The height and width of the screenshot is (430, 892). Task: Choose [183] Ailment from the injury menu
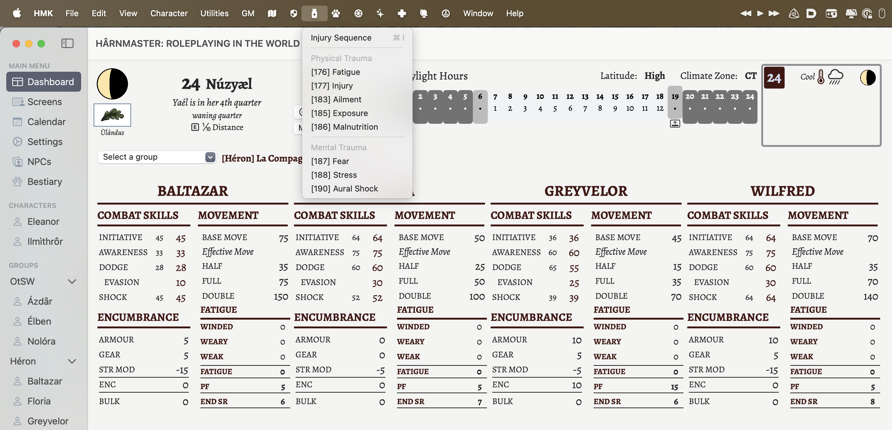[x=336, y=99]
